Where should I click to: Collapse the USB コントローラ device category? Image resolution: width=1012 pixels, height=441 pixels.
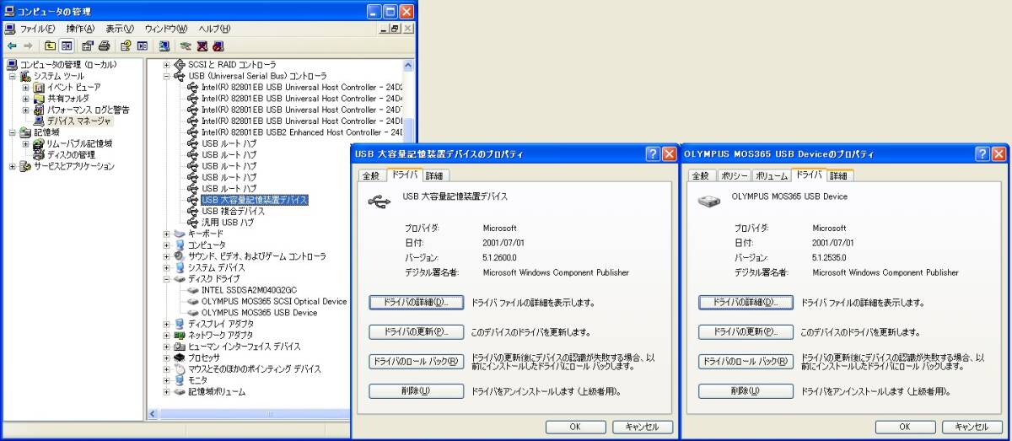coord(167,76)
